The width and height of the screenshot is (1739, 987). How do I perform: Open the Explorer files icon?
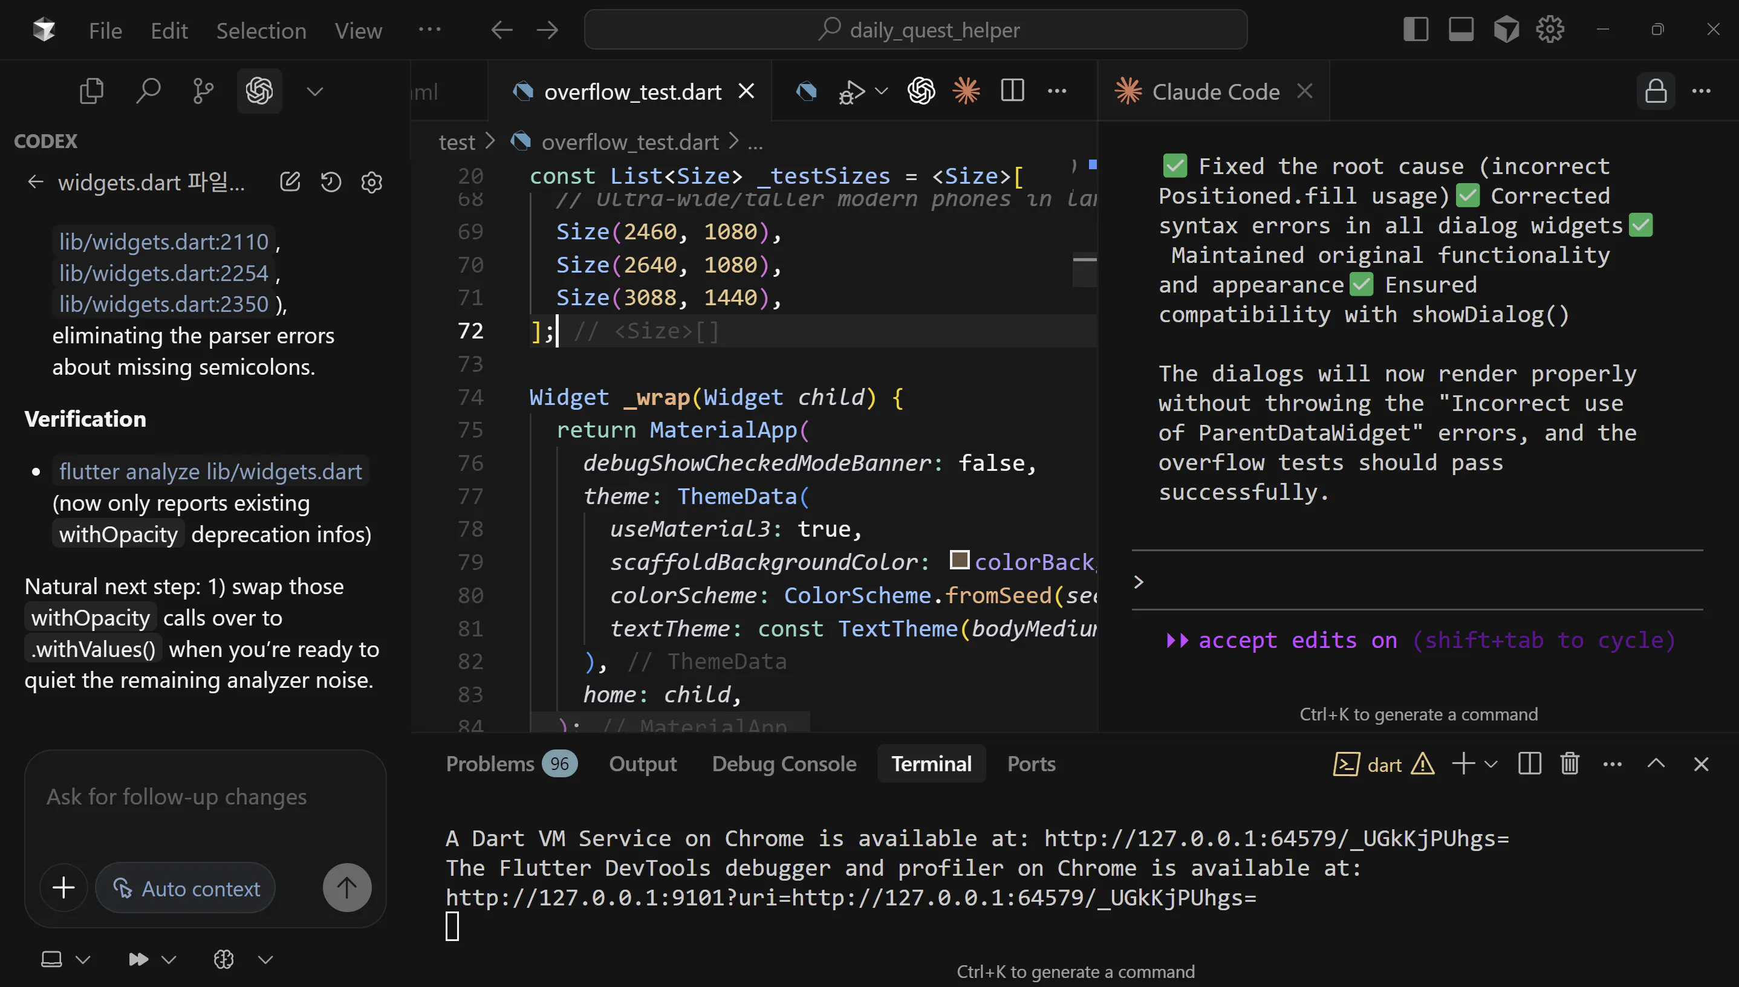(91, 91)
